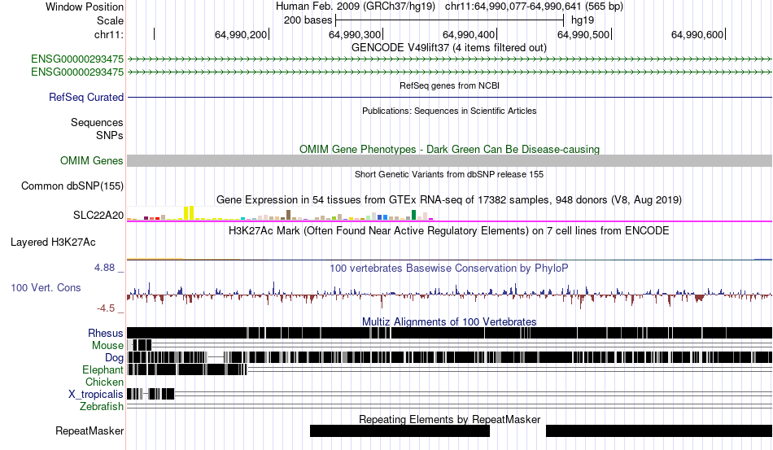Click the Dog alignment block row

449,357
